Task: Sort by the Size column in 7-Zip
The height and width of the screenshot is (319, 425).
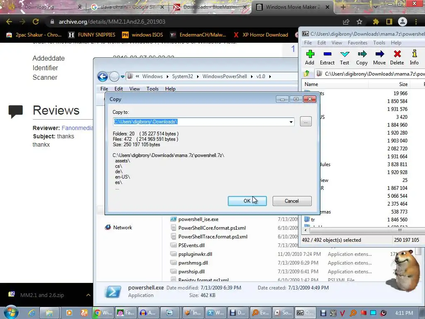Action: click(389, 84)
